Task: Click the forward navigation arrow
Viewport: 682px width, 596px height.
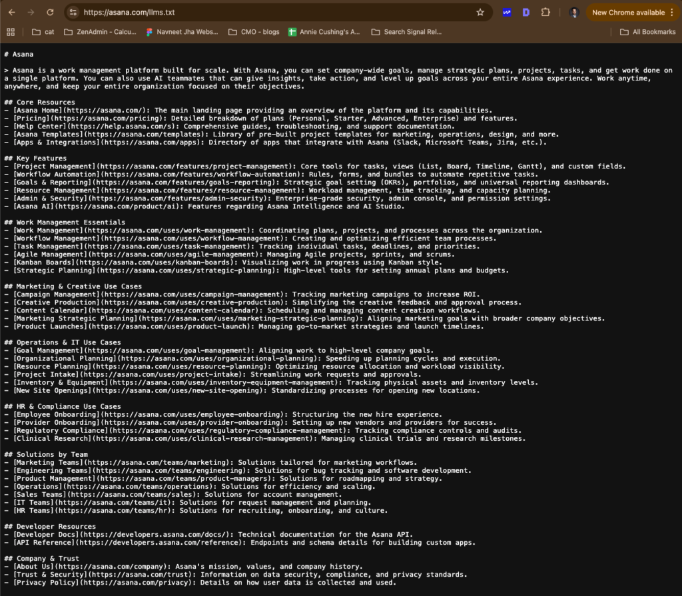Action: tap(31, 12)
